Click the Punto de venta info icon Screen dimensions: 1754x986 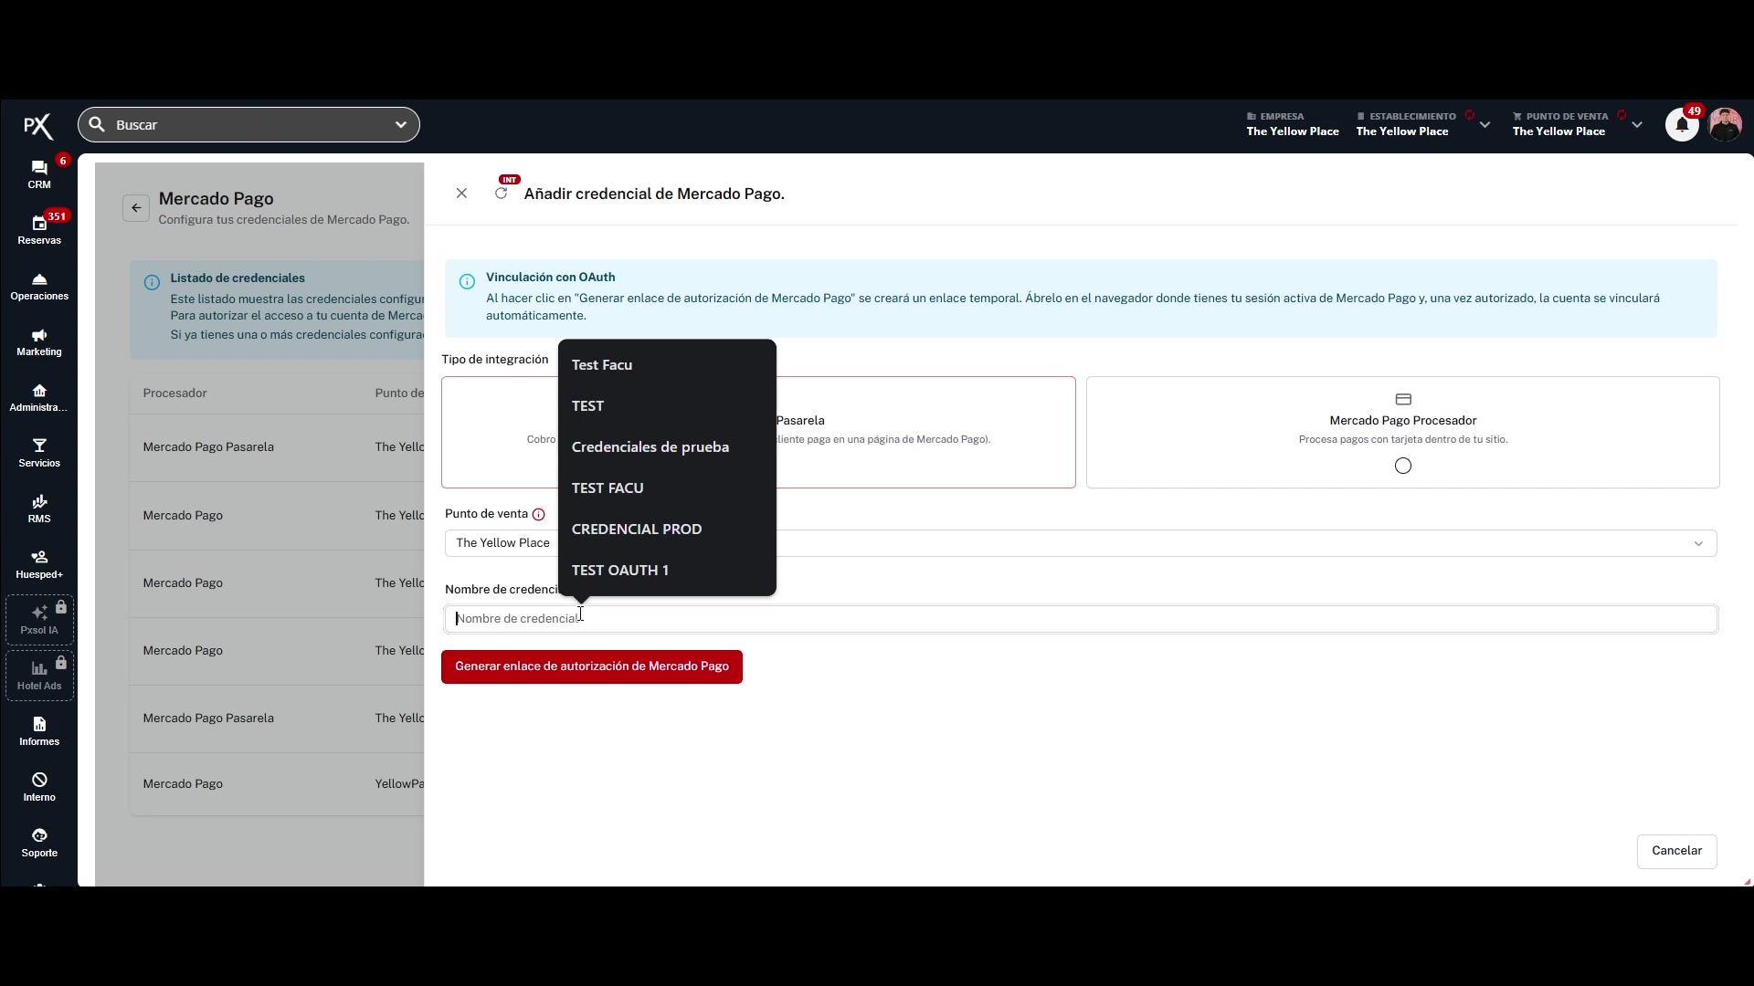pyautogui.click(x=539, y=514)
